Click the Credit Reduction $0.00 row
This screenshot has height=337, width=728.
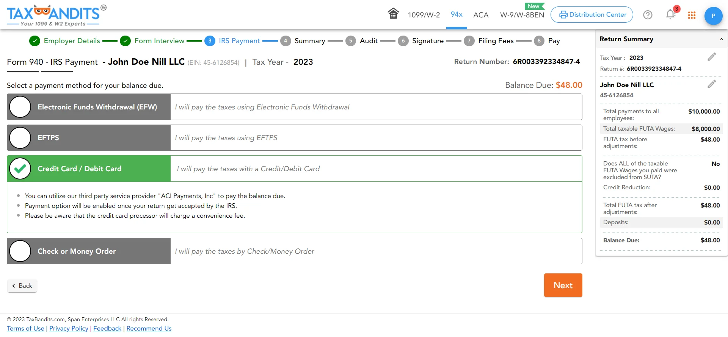[x=661, y=187]
